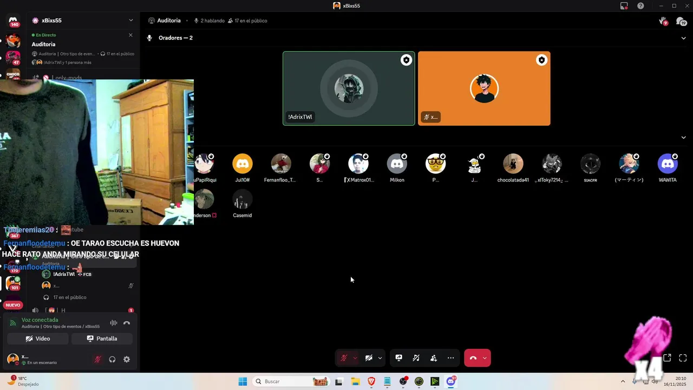Screen dimensions: 693x390
Task: Open weather widget showing 18°C
Action: 23,381
